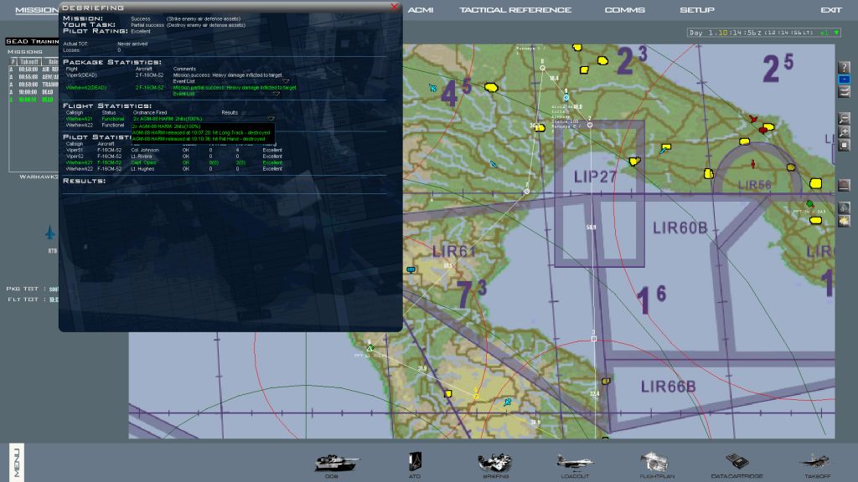Collapse Warhawk21 ordnance fired dropdown
This screenshot has height=482, width=858.
pos(271,119)
